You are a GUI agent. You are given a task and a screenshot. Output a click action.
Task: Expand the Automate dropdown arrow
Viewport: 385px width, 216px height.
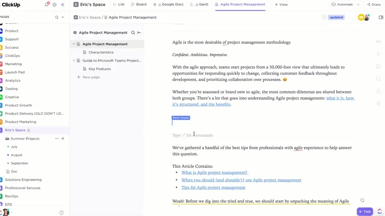(358, 4)
